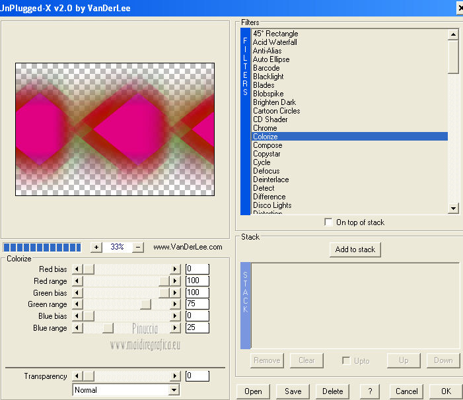This screenshot has height=400, width=463.
Task: Click the Transparency value field
Action: tap(197, 376)
